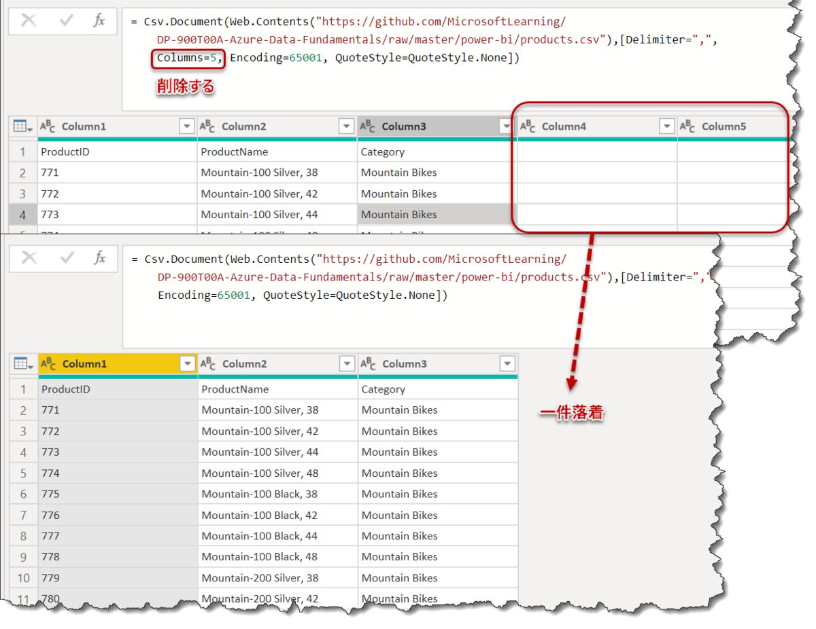The image size is (816, 629).
Task: Change data type via Column5's ABC icon
Action: click(687, 126)
